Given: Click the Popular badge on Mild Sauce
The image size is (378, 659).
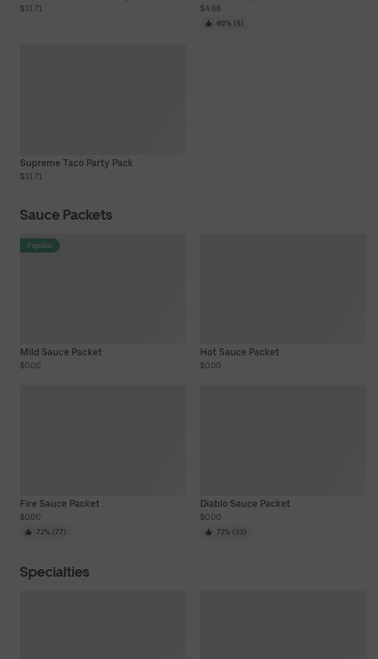Looking at the screenshot, I should [x=40, y=246].
